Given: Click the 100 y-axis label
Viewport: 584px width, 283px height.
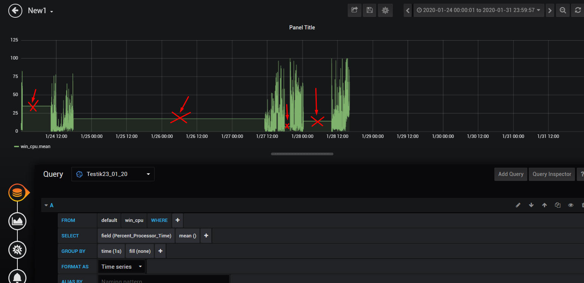Looking at the screenshot, I should point(14,58).
